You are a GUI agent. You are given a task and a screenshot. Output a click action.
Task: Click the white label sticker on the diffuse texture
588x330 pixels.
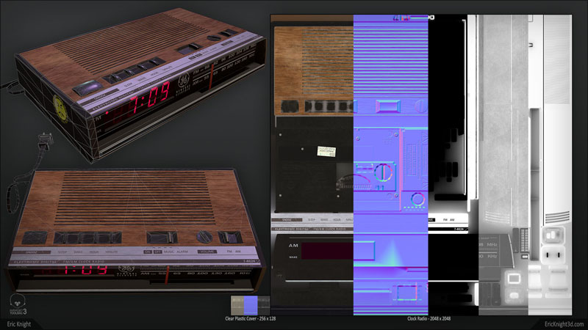pyautogui.click(x=323, y=152)
